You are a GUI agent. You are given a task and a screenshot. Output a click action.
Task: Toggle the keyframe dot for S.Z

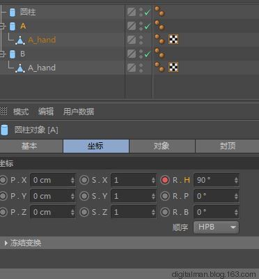click(84, 212)
